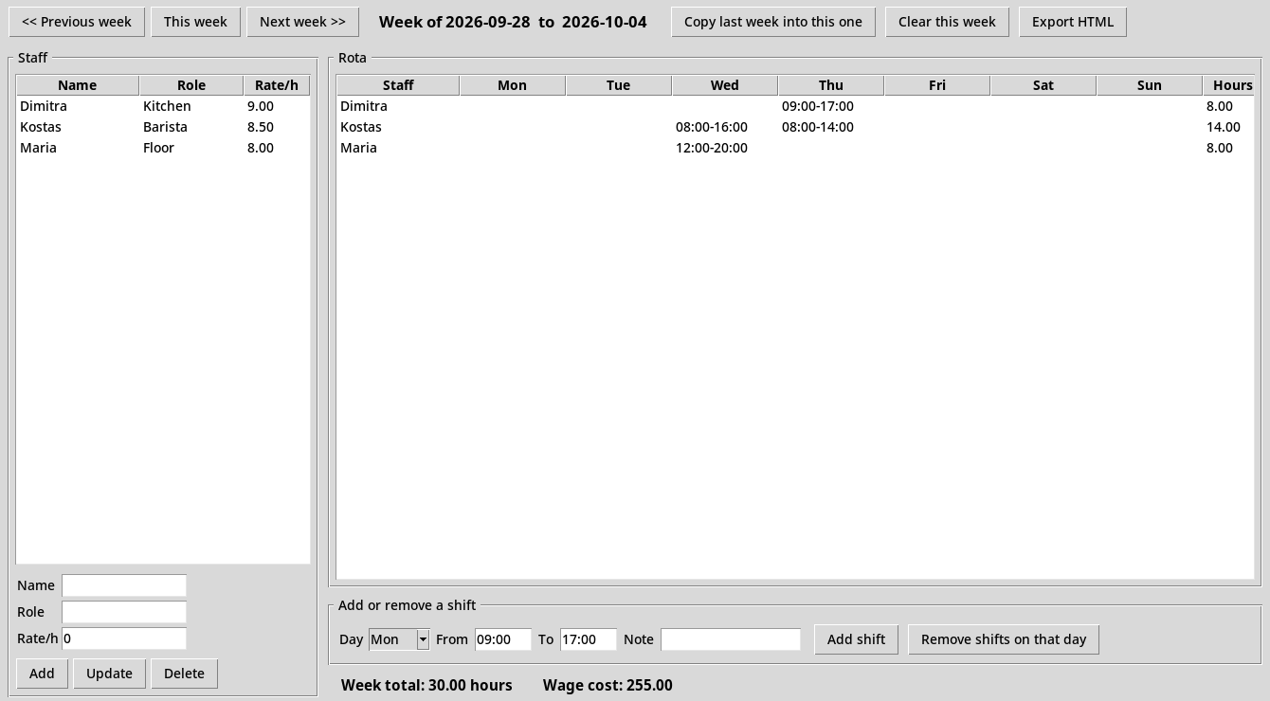Image resolution: width=1270 pixels, height=701 pixels.
Task: Export the rota as HTML
Action: click(x=1073, y=22)
